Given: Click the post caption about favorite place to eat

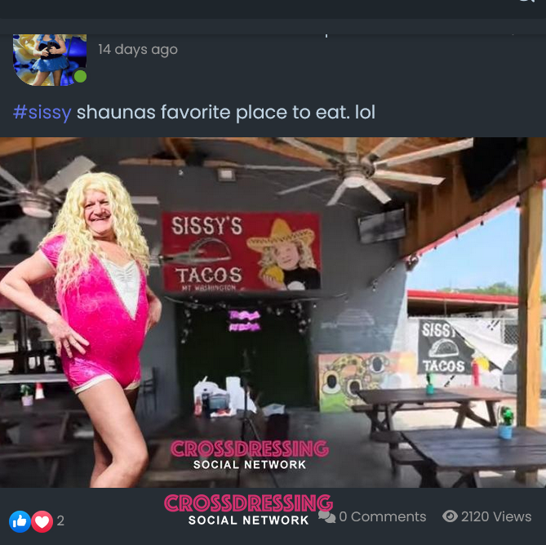Looking at the screenshot, I should click(x=226, y=112).
